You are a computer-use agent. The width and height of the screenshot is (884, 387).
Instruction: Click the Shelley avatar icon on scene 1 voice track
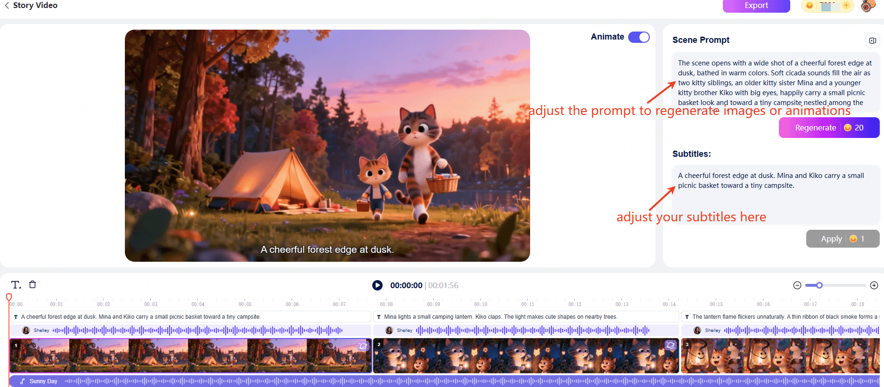[x=26, y=331]
